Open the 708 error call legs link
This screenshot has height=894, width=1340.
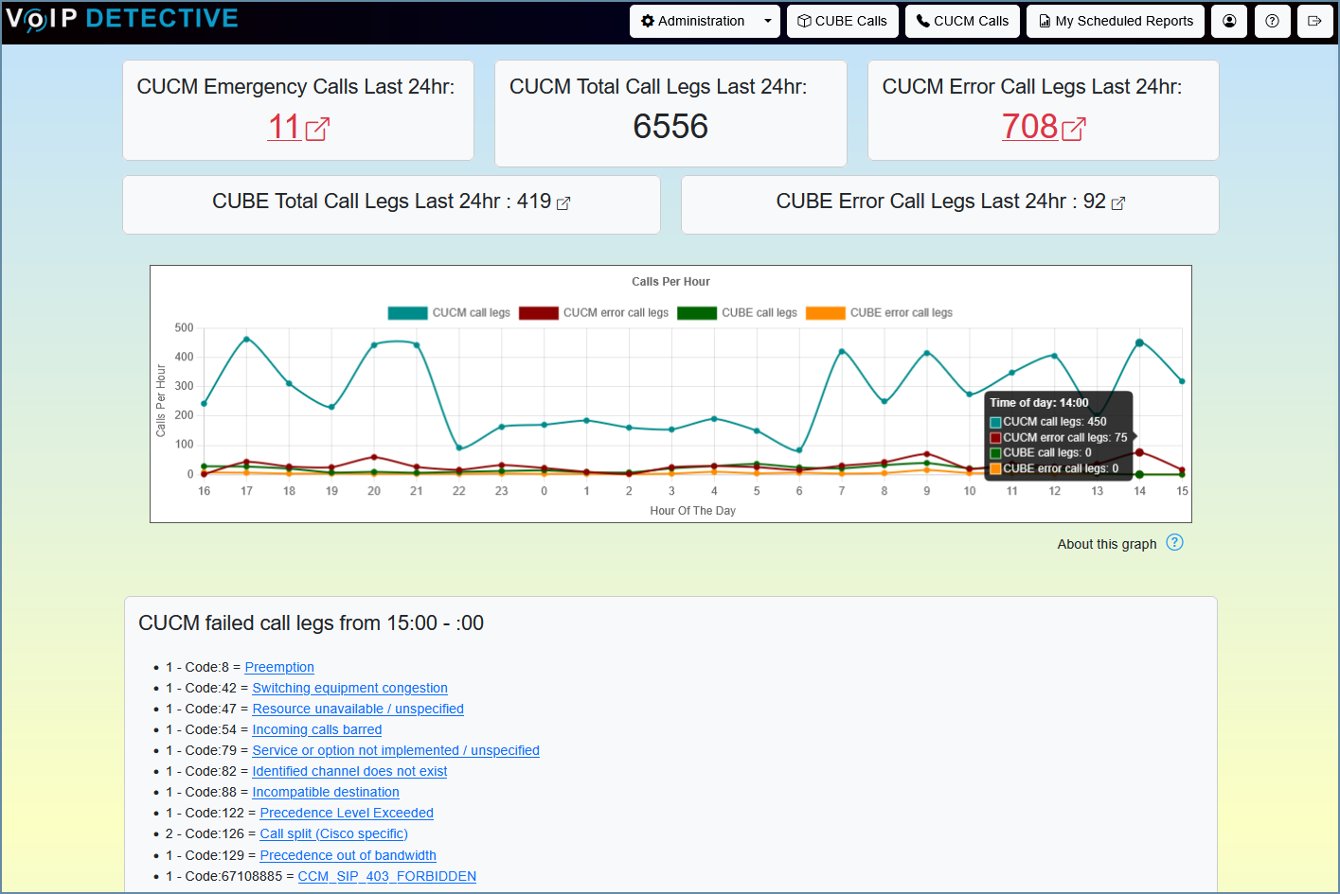1029,127
